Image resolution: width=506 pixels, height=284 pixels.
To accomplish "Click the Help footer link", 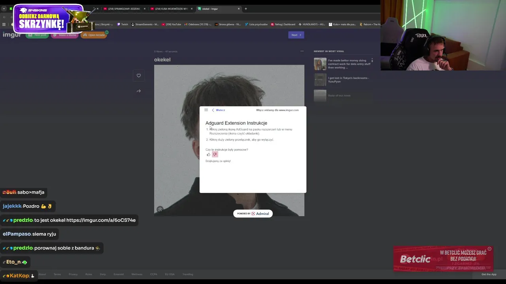I will (x=103, y=274).
